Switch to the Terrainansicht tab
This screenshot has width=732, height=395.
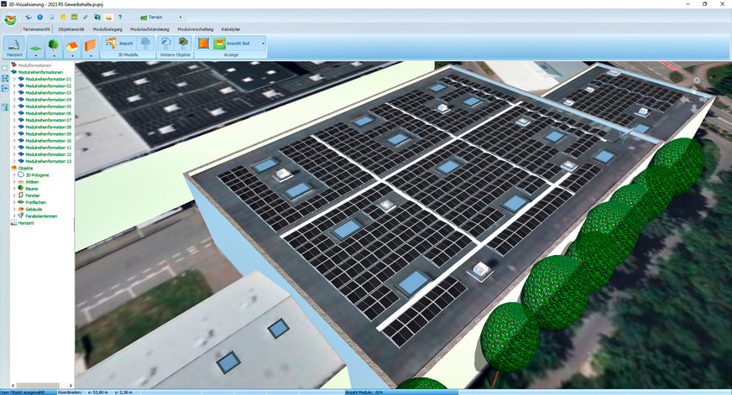(x=36, y=29)
